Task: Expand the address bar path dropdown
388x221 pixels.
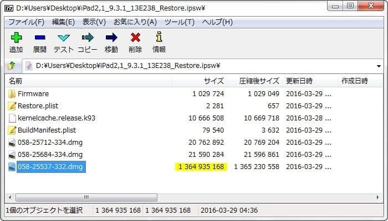Action: [379, 66]
